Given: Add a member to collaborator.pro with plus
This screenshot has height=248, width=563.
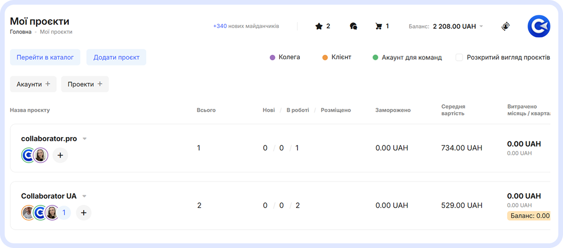Looking at the screenshot, I should point(60,155).
